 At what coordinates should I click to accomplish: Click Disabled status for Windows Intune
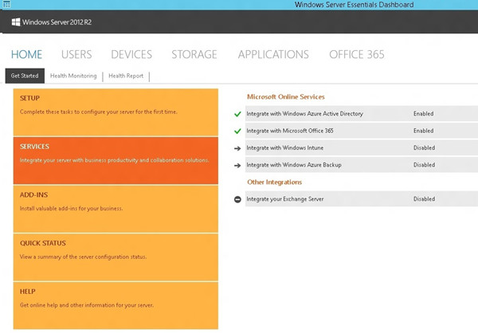424,148
